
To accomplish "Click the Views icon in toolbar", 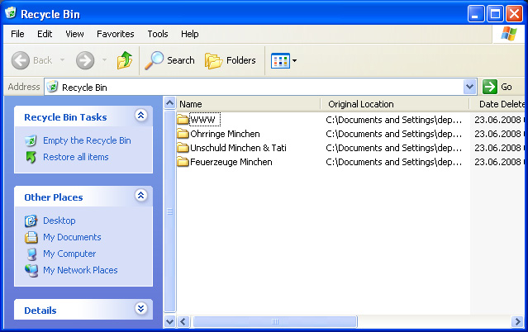I will point(279,60).
